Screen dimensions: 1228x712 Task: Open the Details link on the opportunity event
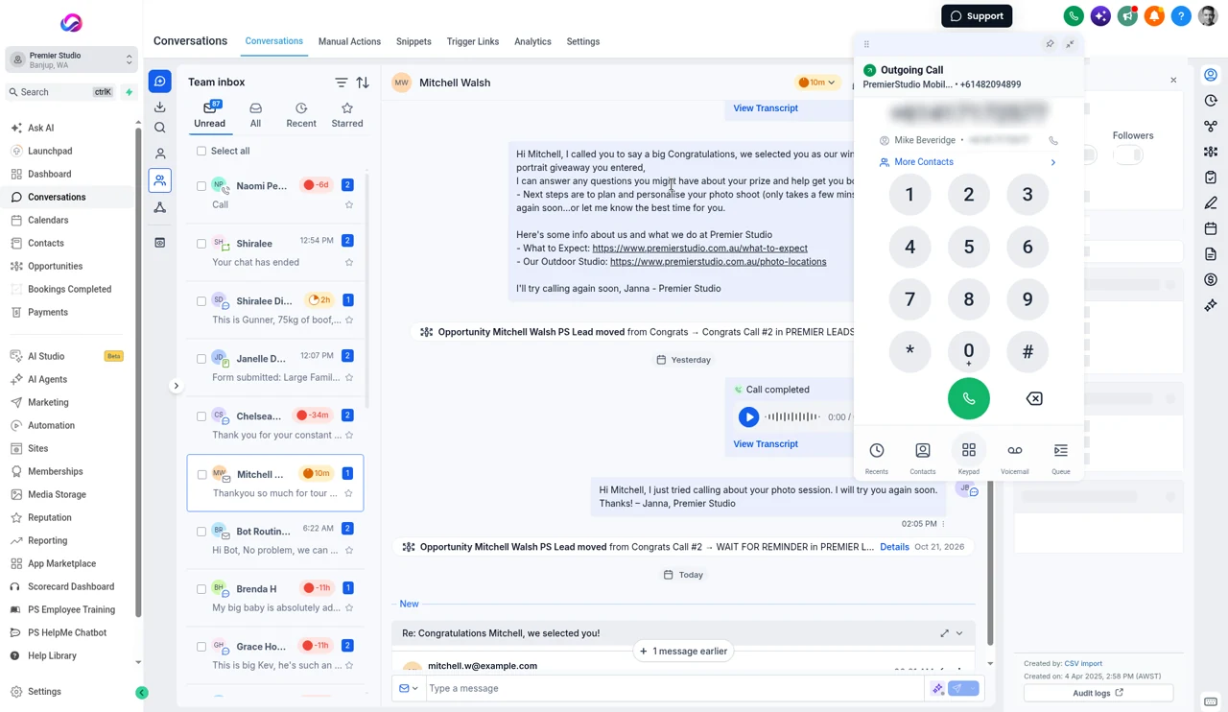tap(894, 547)
